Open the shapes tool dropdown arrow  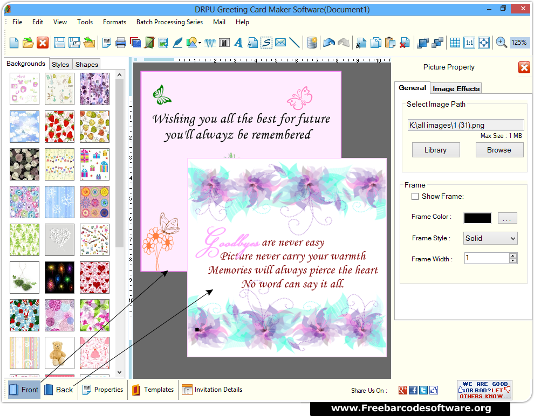[x=200, y=43]
